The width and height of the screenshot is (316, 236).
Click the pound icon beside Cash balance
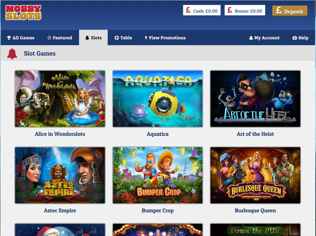(x=188, y=10)
